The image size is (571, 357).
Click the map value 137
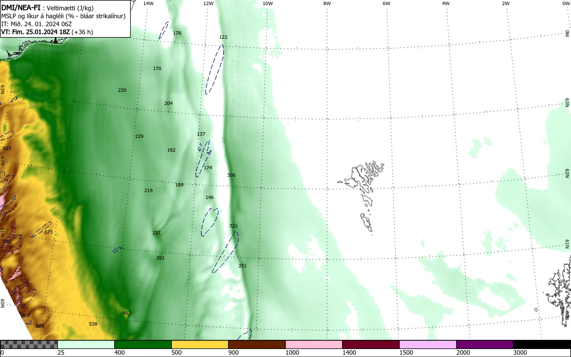[201, 134]
